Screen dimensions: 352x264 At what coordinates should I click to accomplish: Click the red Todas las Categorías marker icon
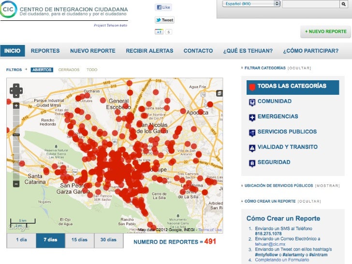(252, 87)
